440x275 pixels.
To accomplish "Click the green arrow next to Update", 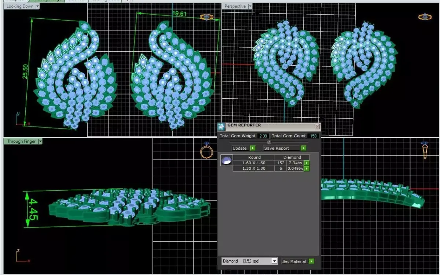I will (x=252, y=148).
